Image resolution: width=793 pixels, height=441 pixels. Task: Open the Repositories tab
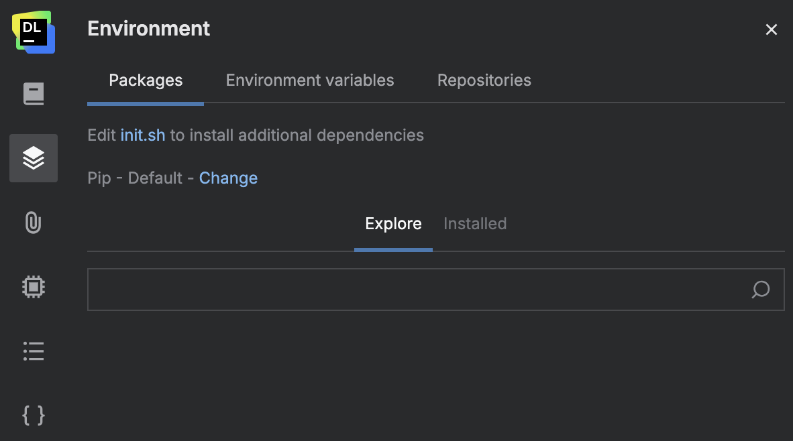(x=484, y=80)
